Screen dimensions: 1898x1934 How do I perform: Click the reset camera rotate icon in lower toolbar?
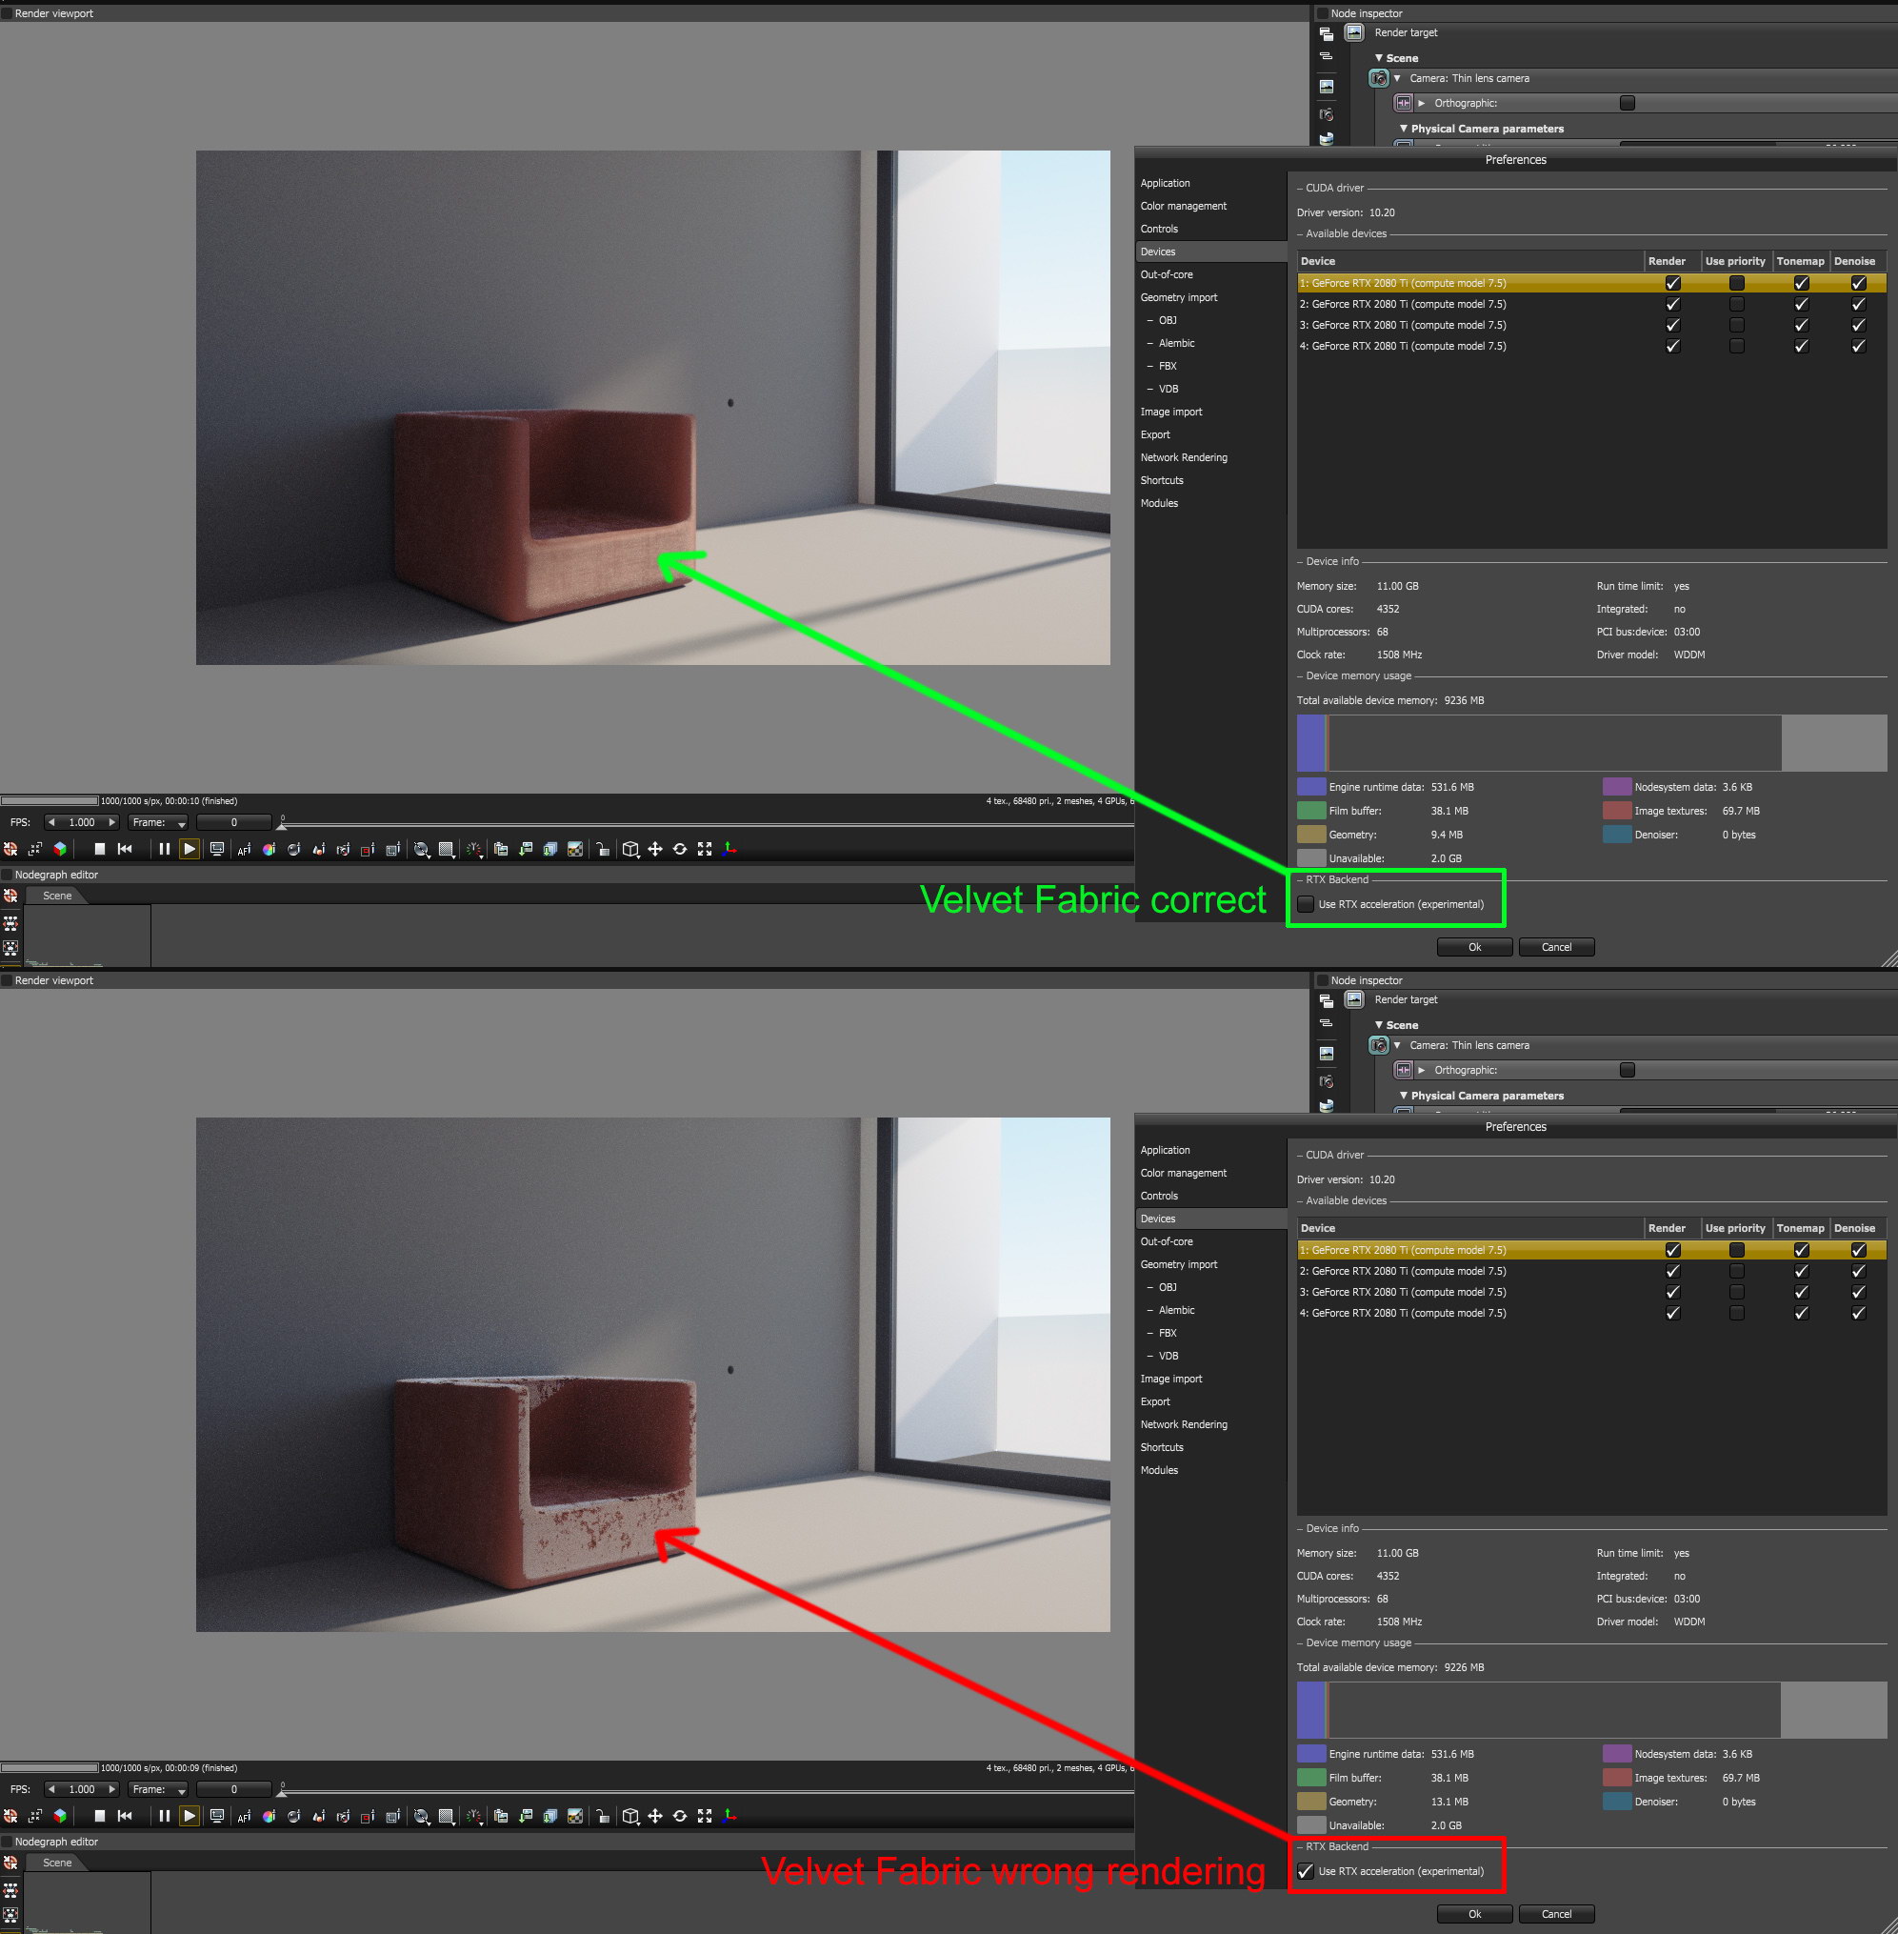[680, 1816]
